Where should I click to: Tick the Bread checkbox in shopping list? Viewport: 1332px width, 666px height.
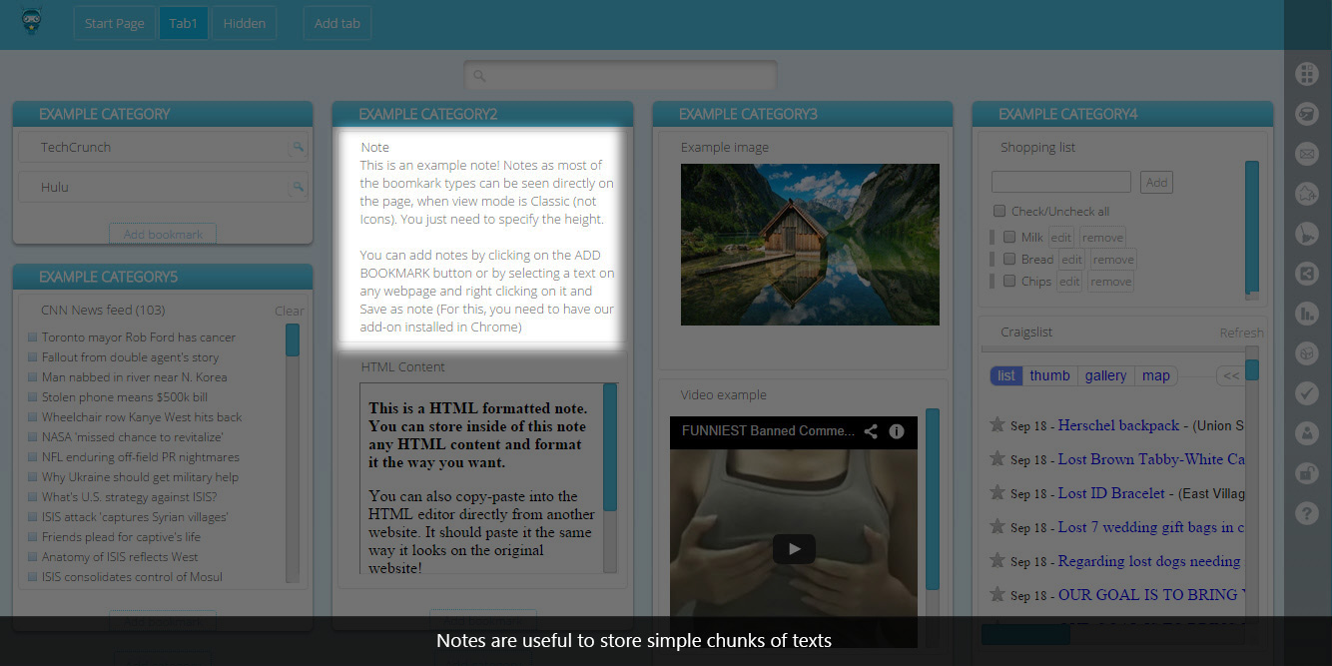pyautogui.click(x=1009, y=259)
